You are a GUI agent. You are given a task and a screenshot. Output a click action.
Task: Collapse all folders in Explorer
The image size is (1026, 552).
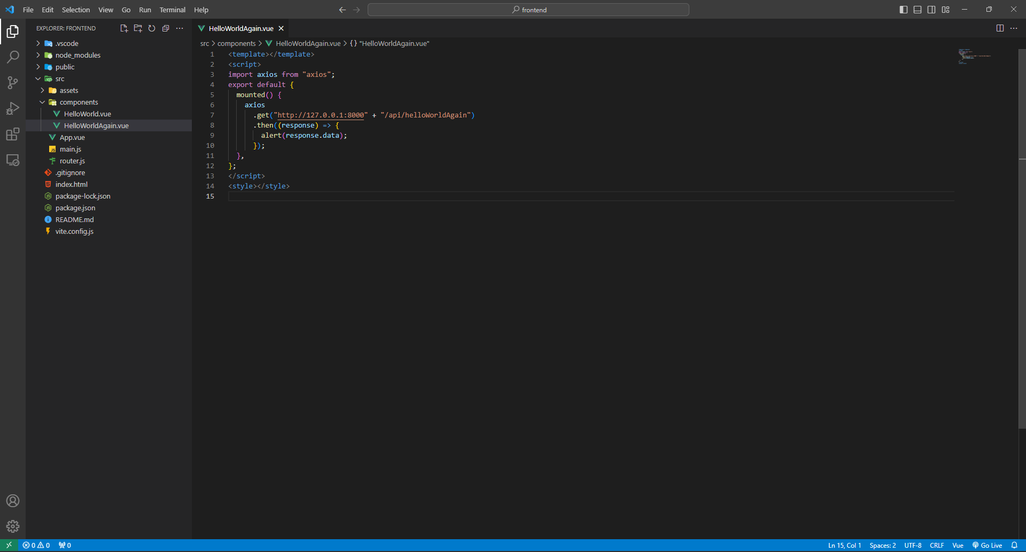point(166,28)
